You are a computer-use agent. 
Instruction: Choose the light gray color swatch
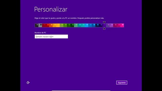click(40, 25)
